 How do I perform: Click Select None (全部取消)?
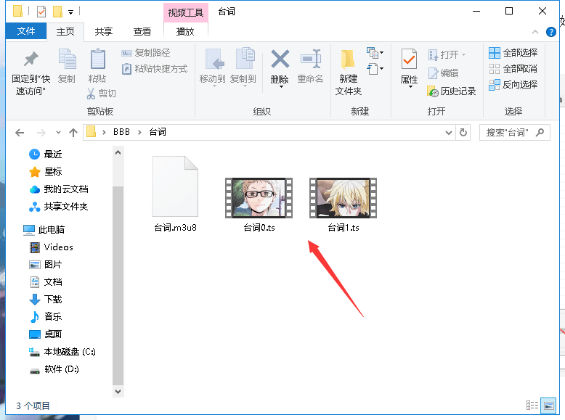pos(513,69)
